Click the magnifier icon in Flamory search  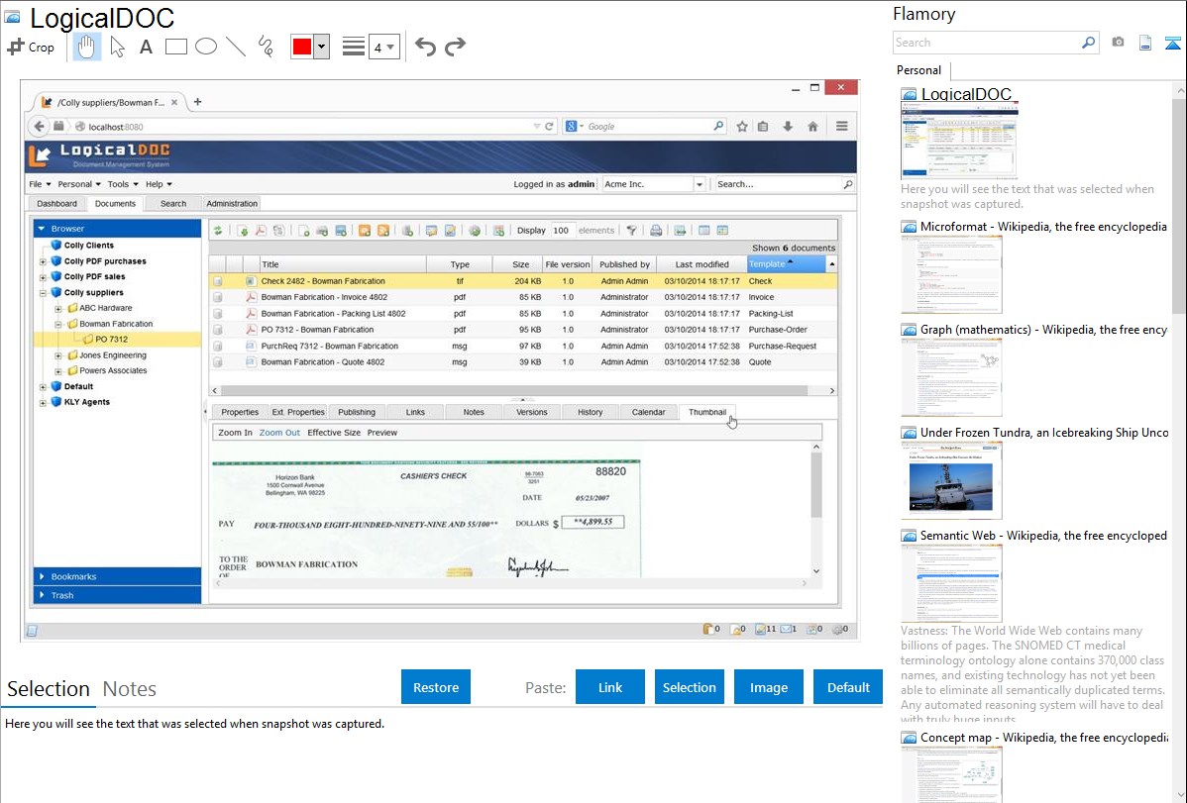tap(1088, 43)
